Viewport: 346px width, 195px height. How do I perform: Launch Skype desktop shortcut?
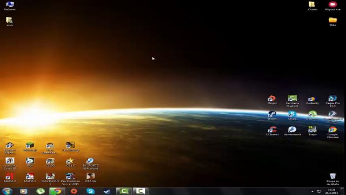(292, 115)
